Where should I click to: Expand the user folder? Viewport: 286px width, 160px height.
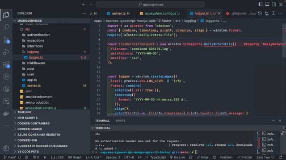pyautogui.click(x=51, y=74)
